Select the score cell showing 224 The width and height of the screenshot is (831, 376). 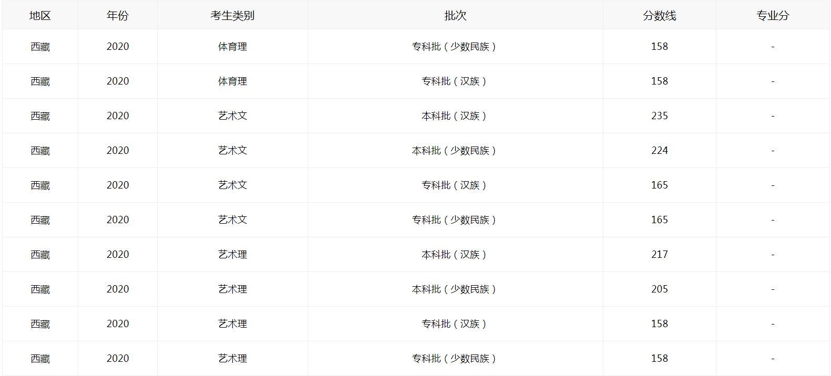tap(659, 151)
